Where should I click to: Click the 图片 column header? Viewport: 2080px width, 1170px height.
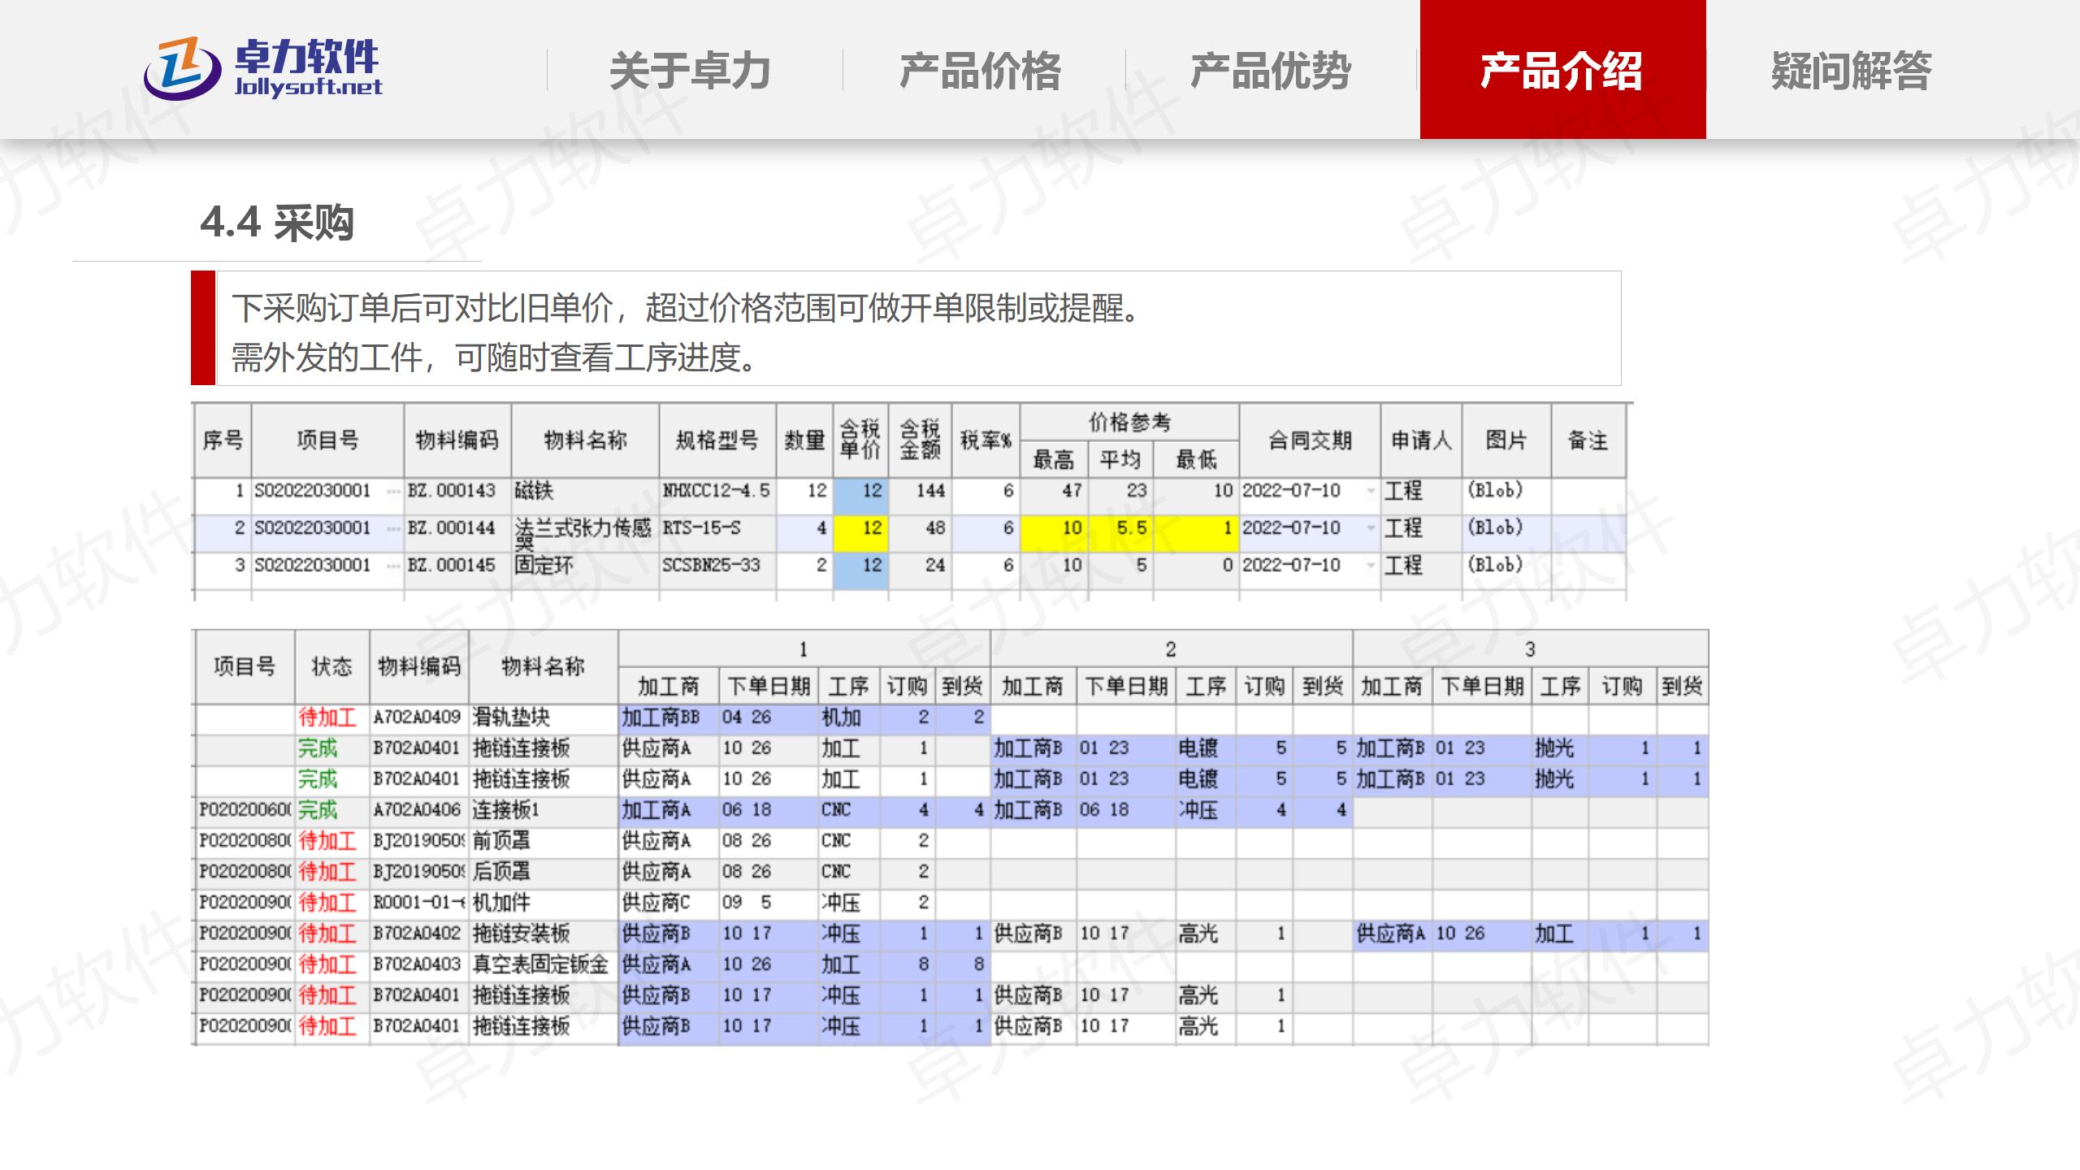tap(1506, 440)
